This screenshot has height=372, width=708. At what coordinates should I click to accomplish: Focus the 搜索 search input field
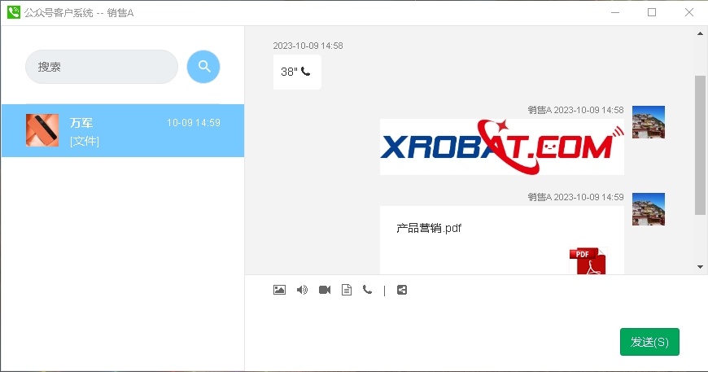(102, 67)
